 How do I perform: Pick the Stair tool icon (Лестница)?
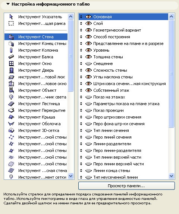[x=11, y=104]
